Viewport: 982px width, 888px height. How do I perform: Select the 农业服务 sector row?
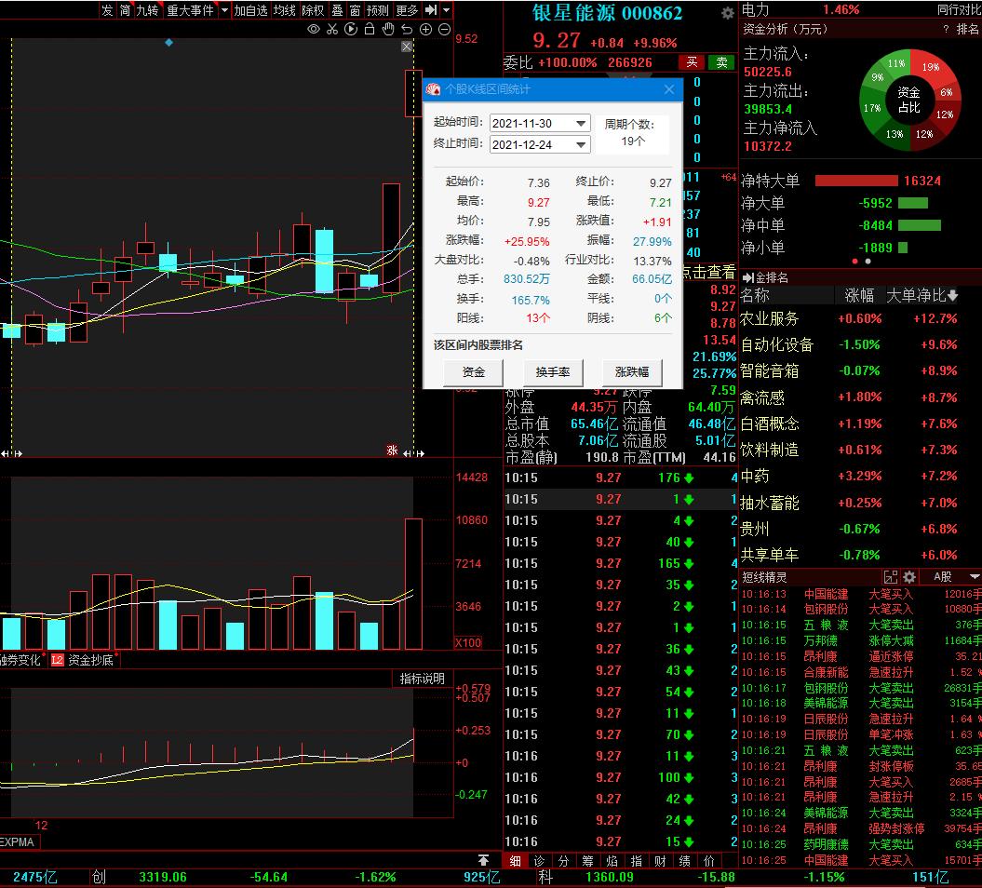pos(859,318)
